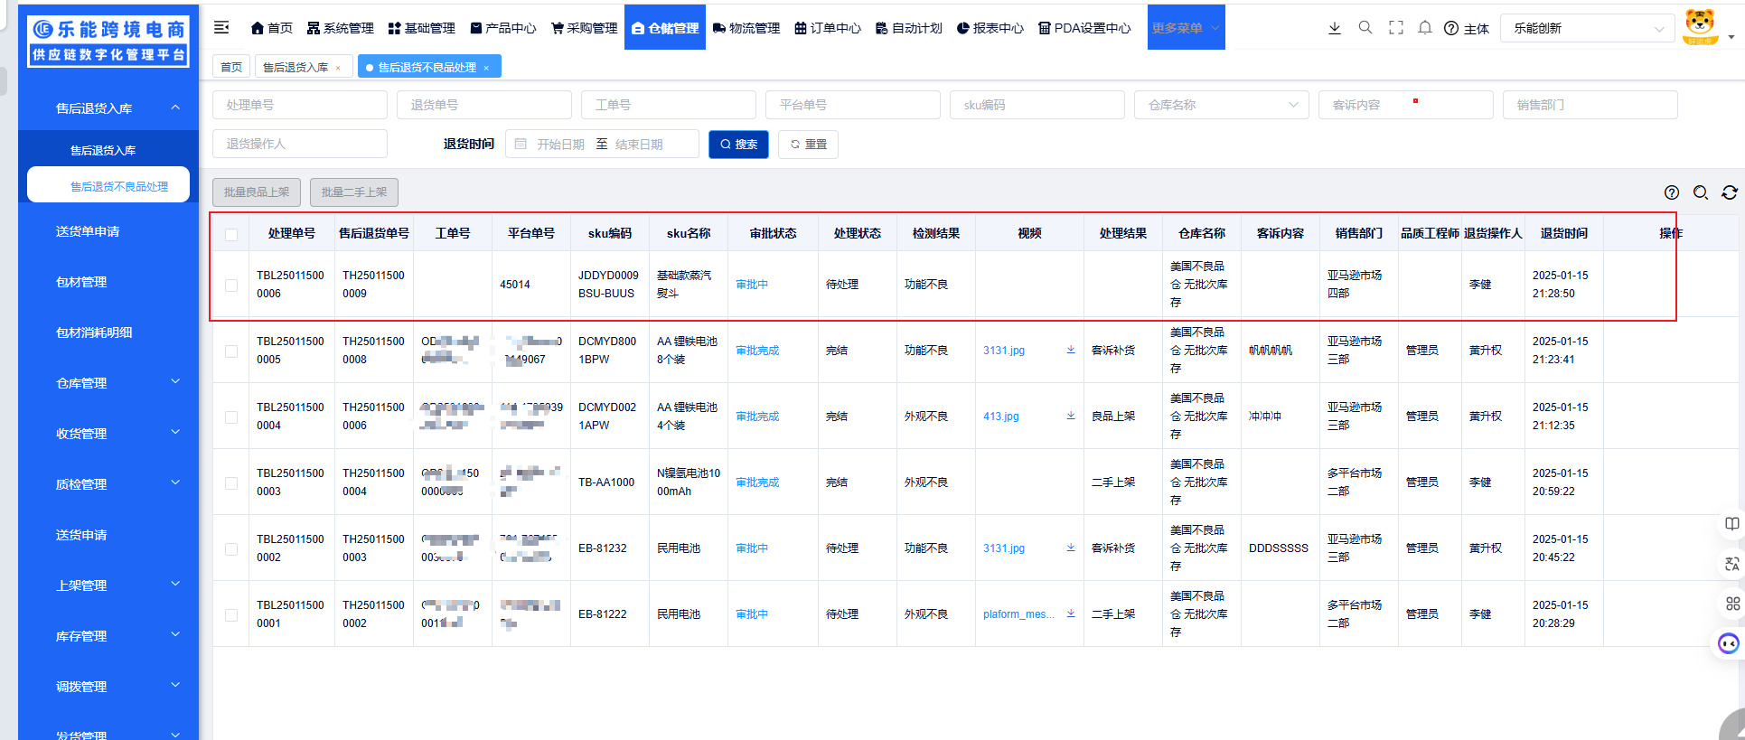The image size is (1745, 740).
Task: Check the row TBL250115000001 checkbox
Action: [x=231, y=614]
